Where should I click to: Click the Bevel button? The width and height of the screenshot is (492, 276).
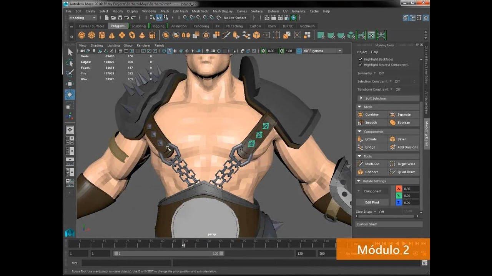point(404,139)
